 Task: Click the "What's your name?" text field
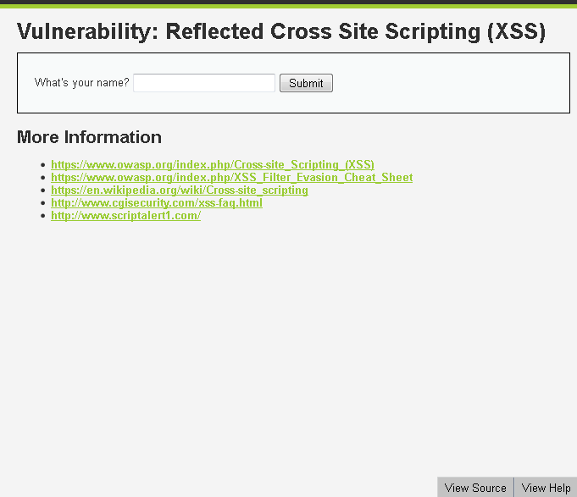[204, 83]
